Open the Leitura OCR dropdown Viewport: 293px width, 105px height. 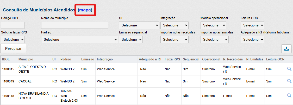tap(252, 25)
